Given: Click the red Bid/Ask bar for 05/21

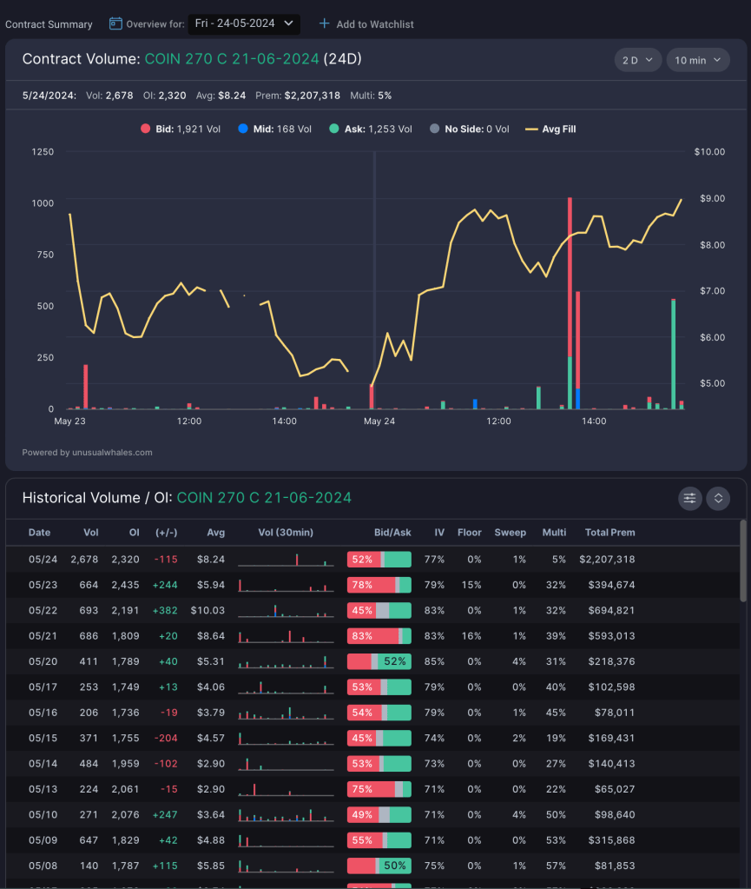Looking at the screenshot, I should [373, 636].
